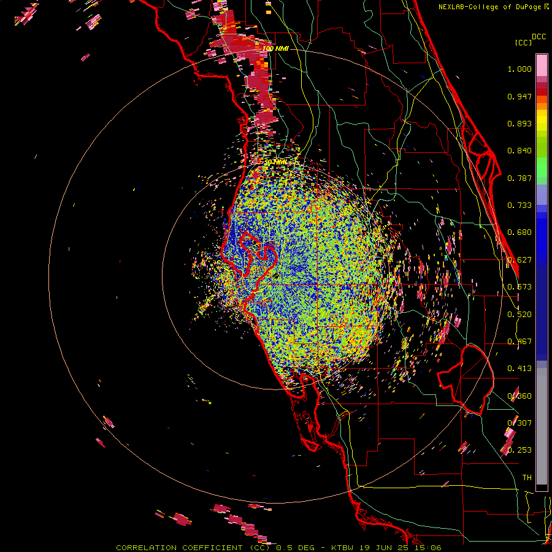Select the 0.840 scale value
This screenshot has height=552, width=552.
(519, 151)
